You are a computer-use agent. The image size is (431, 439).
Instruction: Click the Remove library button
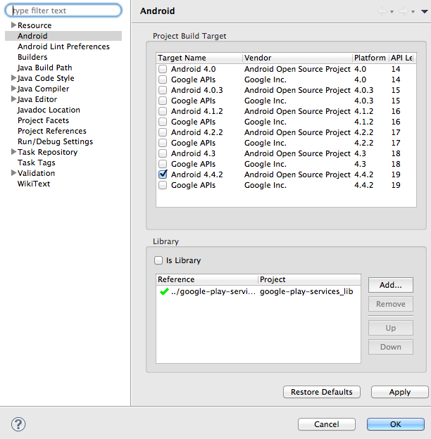pos(391,304)
